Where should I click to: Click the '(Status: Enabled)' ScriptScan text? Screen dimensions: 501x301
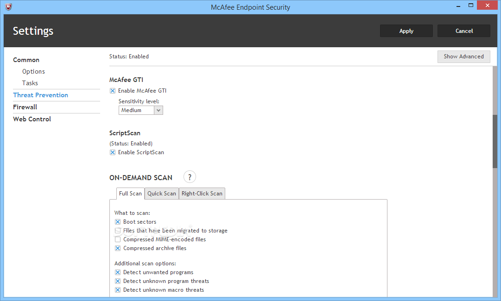131,144
